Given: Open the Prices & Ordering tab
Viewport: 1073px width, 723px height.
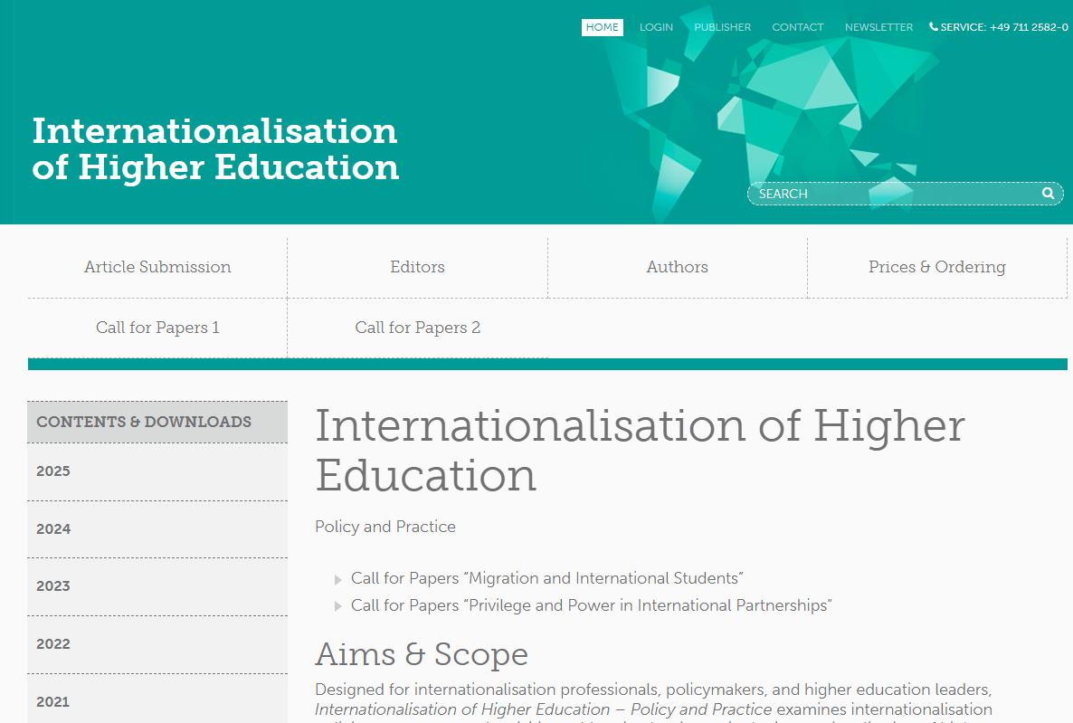Looking at the screenshot, I should (936, 267).
